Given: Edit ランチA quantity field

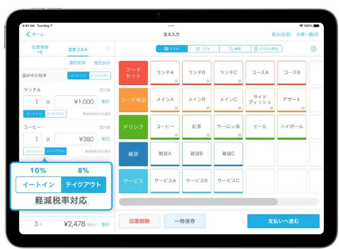Looking at the screenshot, I should [x=33, y=101].
